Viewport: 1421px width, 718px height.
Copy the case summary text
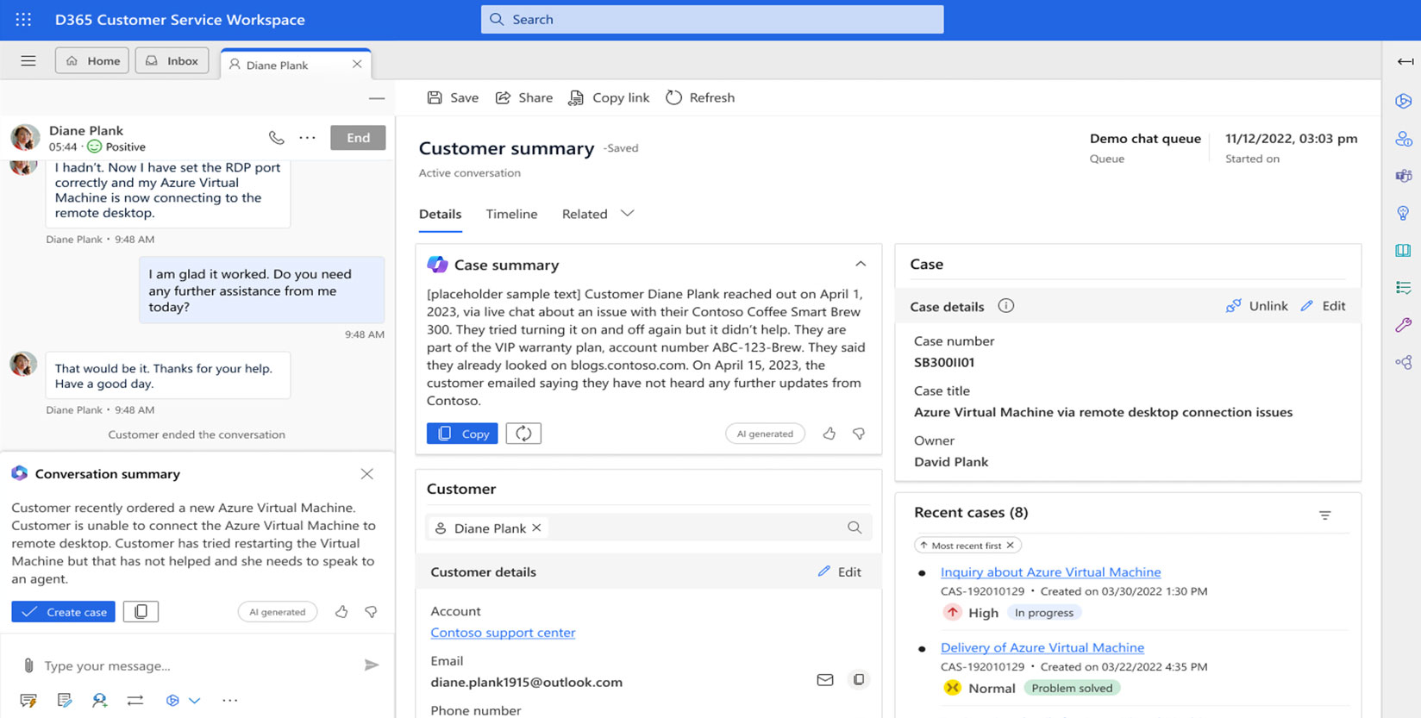[462, 434]
